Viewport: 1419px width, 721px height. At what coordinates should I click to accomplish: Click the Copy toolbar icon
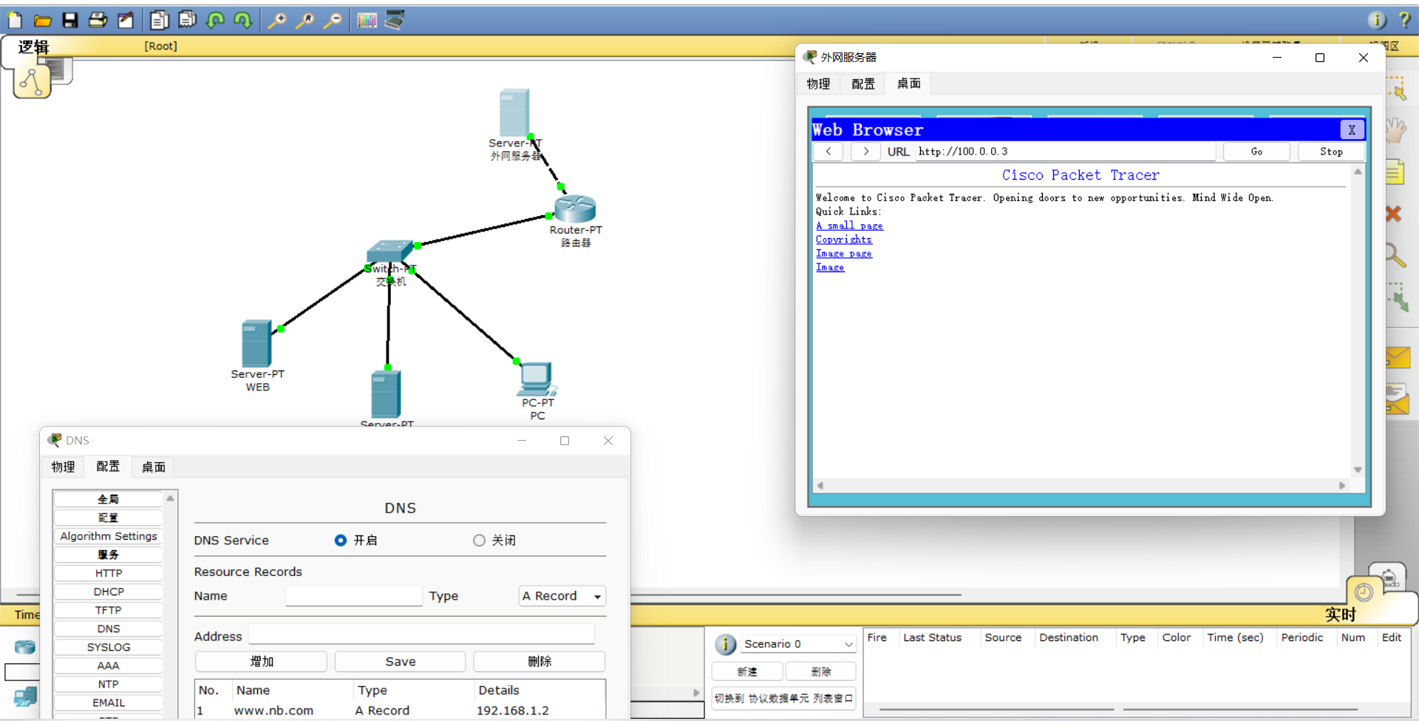[x=159, y=20]
